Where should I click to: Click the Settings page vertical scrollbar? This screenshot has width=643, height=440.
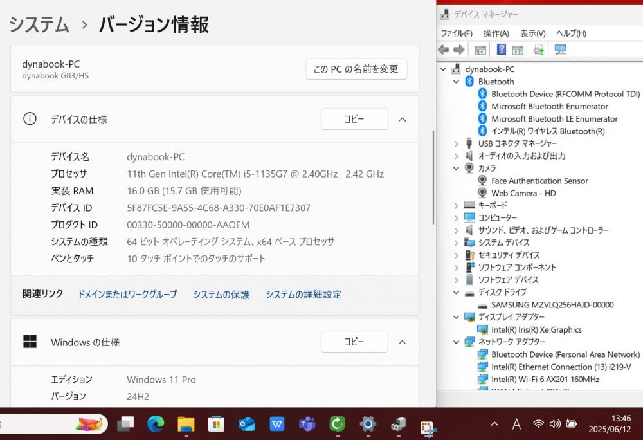(x=433, y=178)
